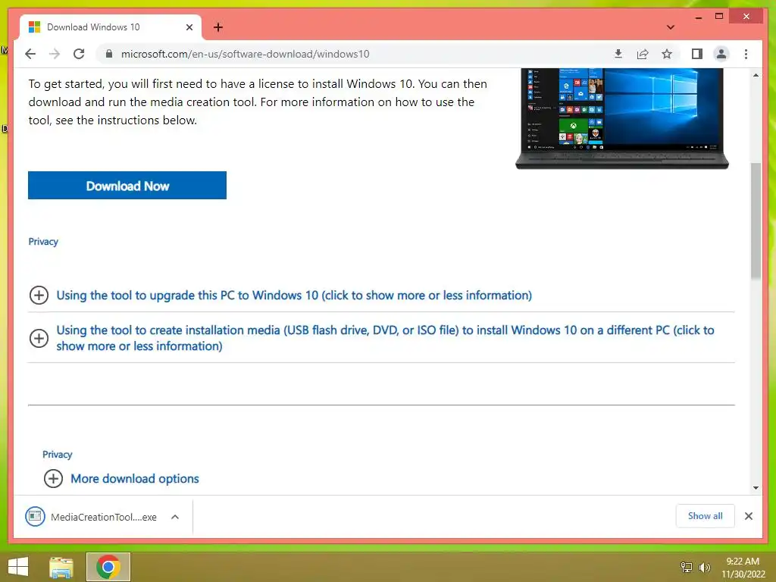Image resolution: width=776 pixels, height=582 pixels.
Task: Click the page scroll down arrow
Action: (756, 487)
